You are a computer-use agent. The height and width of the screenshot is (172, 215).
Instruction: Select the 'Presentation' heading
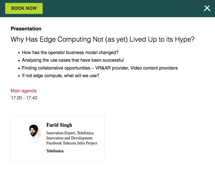tap(26, 29)
